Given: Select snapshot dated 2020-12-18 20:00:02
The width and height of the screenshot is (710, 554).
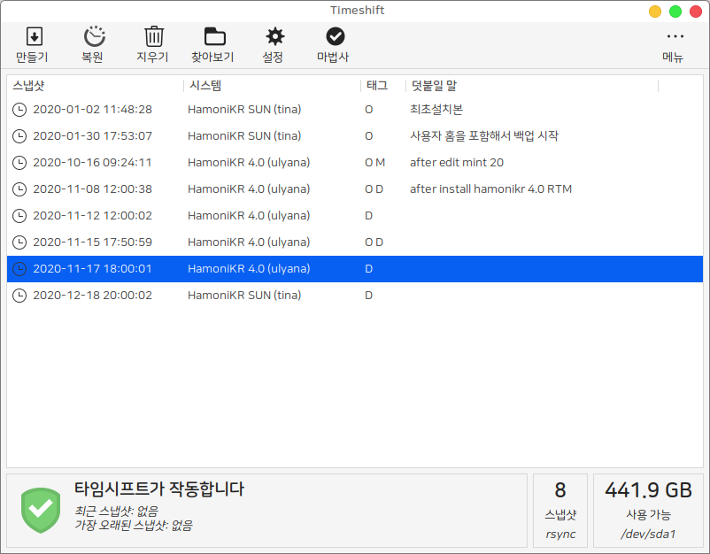Looking at the screenshot, I should (x=92, y=296).
